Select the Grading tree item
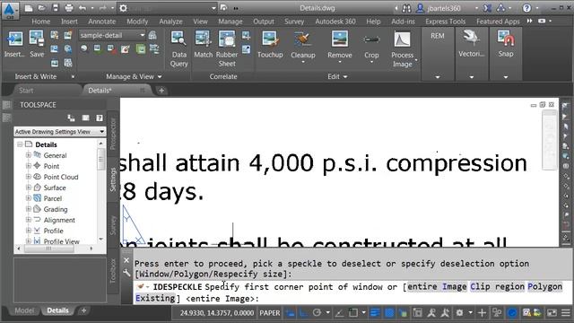The width and height of the screenshot is (574, 323). pyautogui.click(x=56, y=209)
